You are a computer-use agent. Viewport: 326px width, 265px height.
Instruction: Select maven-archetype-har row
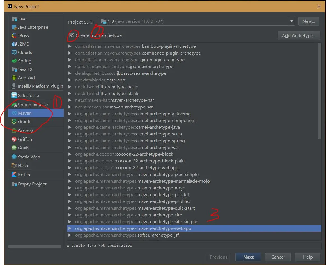194,100
